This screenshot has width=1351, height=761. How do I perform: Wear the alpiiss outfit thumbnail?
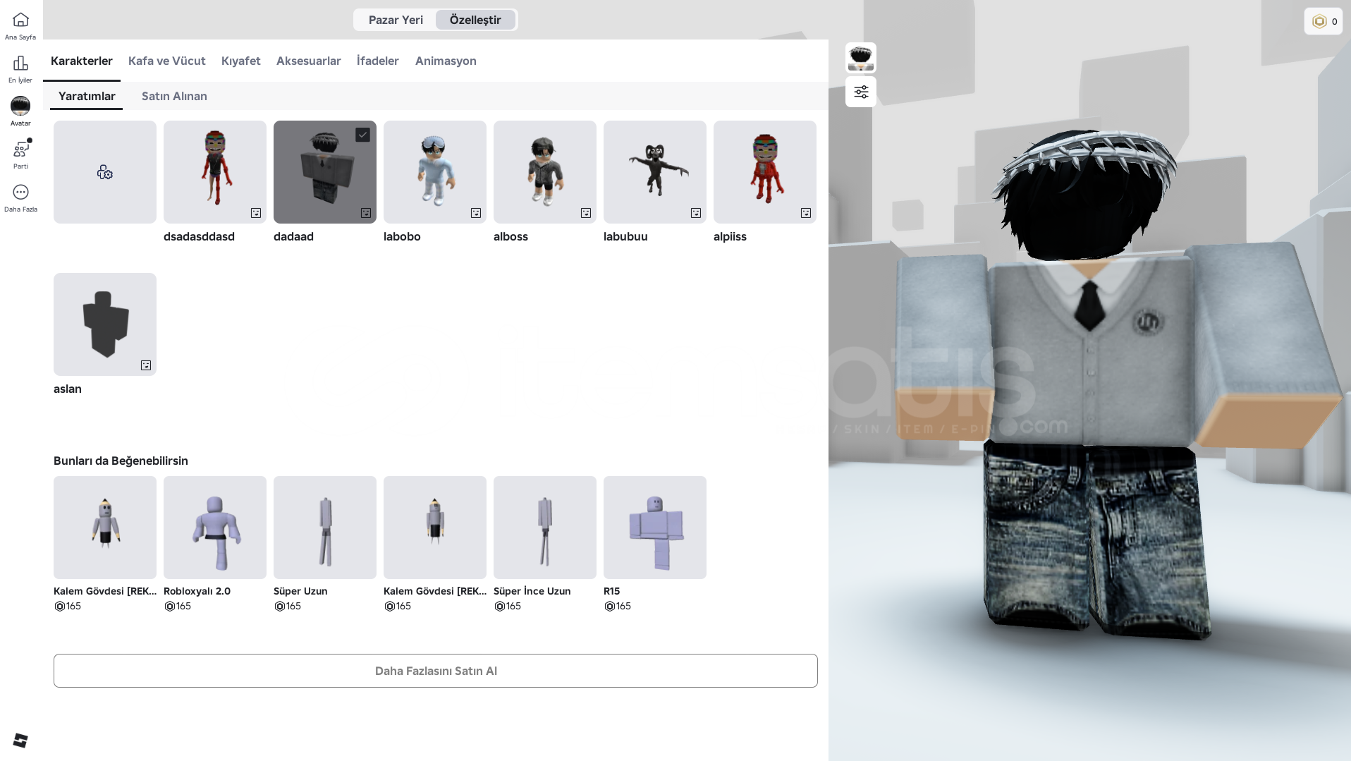[x=765, y=172]
